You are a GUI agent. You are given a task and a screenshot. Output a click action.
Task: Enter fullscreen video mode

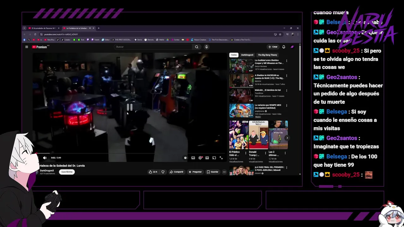221,158
